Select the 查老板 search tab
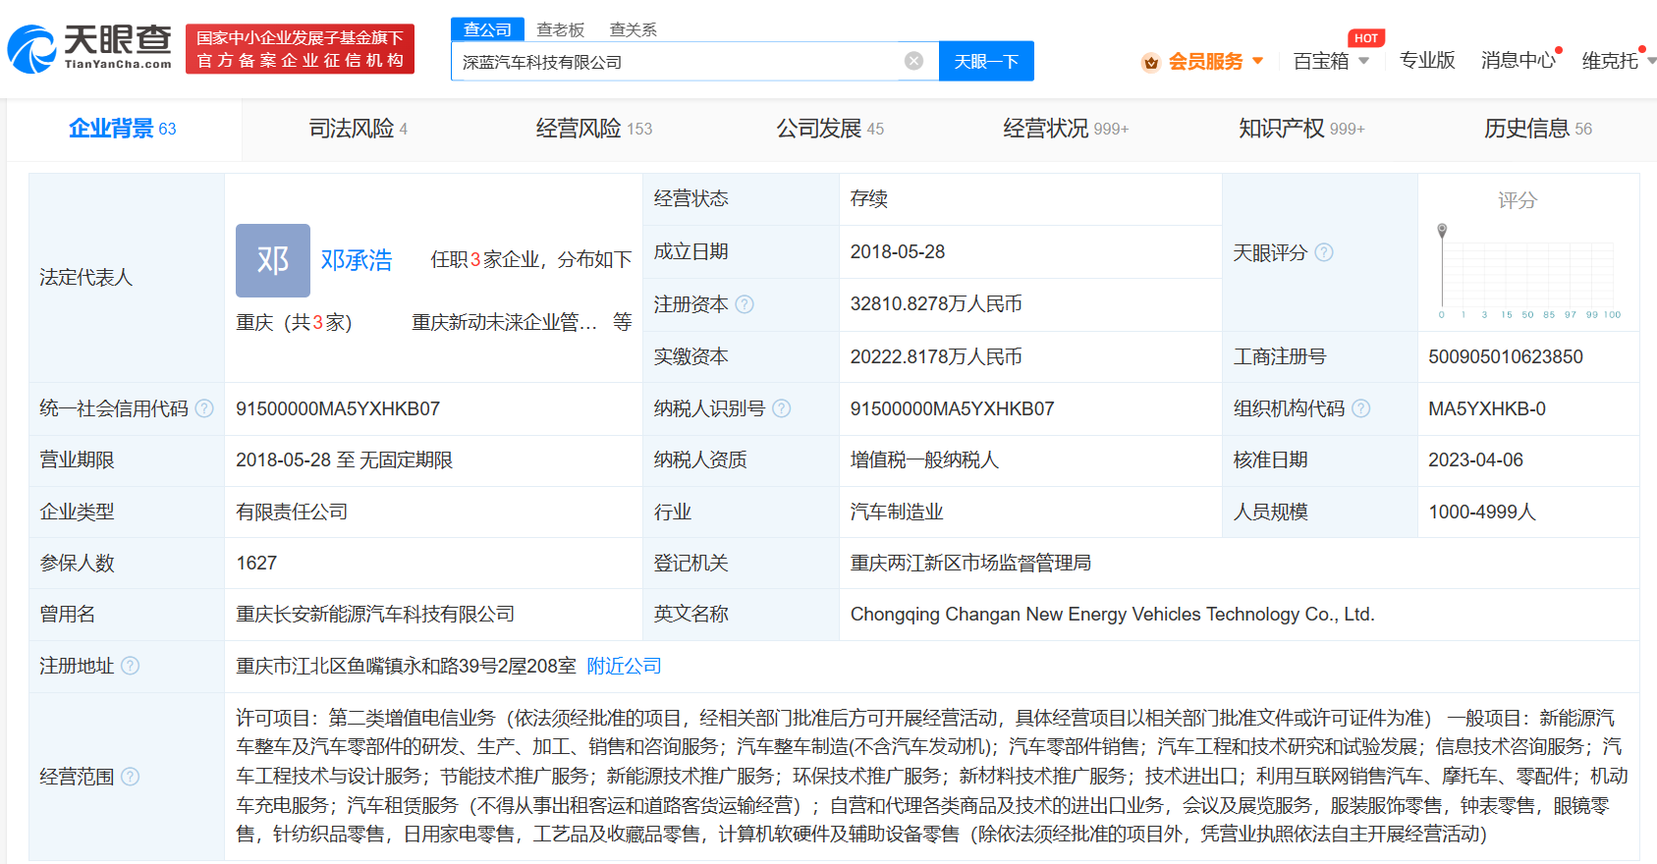Screen dimensions: 1657x864 (561, 29)
